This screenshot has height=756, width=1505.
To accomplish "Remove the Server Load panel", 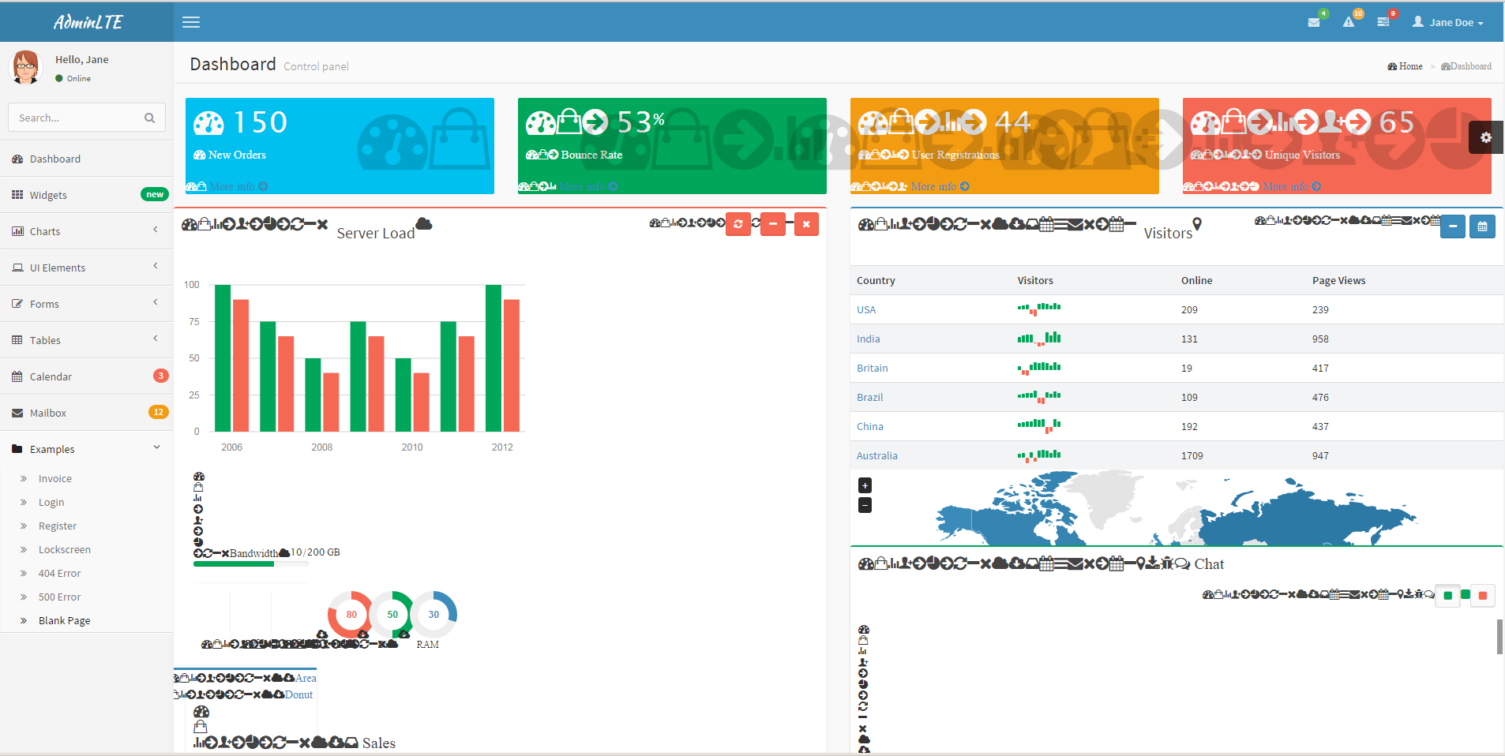I will (x=806, y=224).
